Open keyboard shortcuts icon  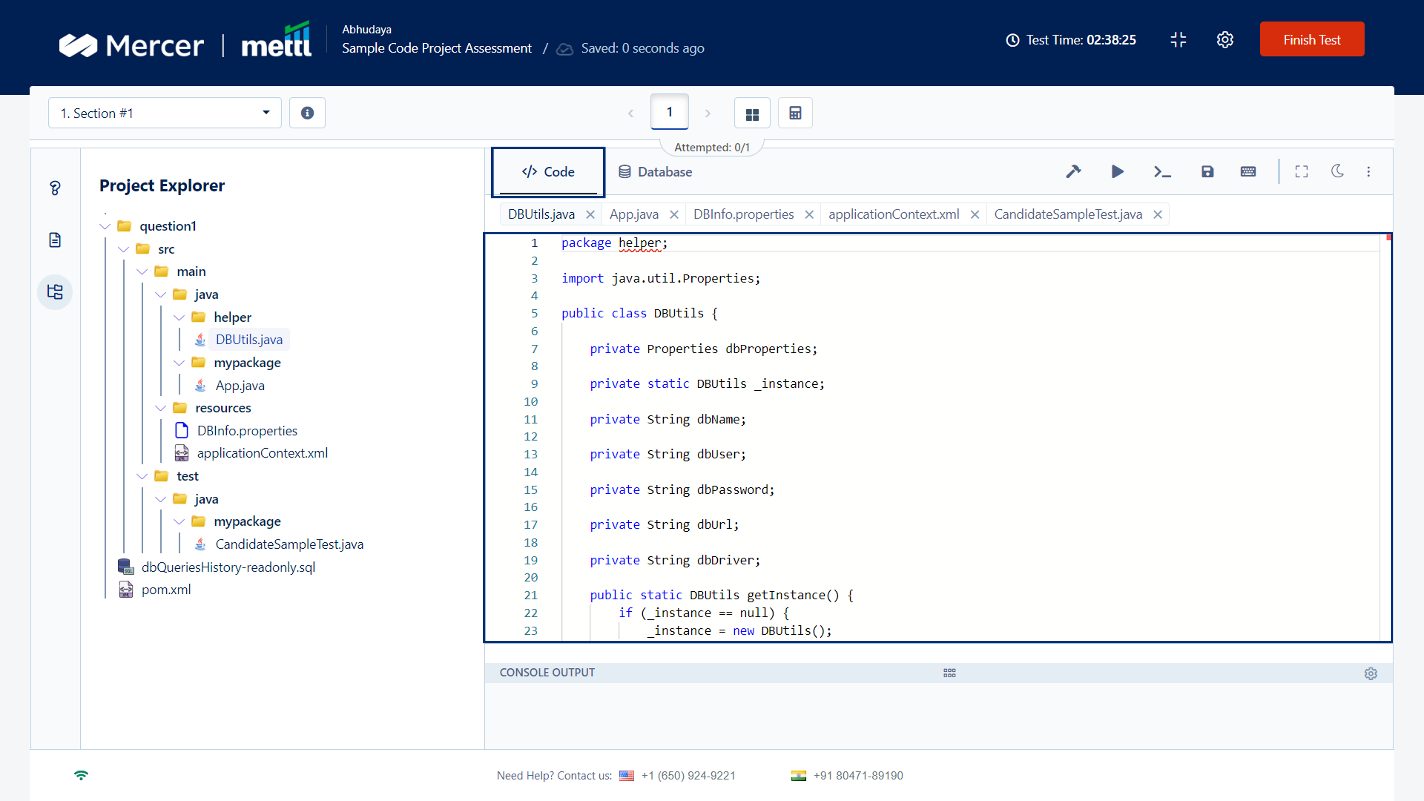[x=1248, y=172]
